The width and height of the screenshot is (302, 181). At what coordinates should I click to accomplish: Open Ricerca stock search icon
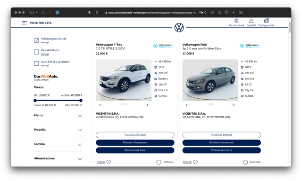coord(236,21)
